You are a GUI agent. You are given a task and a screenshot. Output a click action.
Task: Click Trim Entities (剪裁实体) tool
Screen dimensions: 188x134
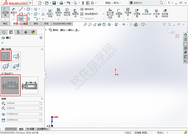click(58, 12)
